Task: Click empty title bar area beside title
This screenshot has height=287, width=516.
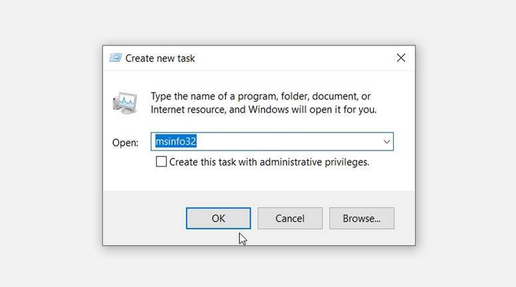Action: pyautogui.click(x=293, y=58)
